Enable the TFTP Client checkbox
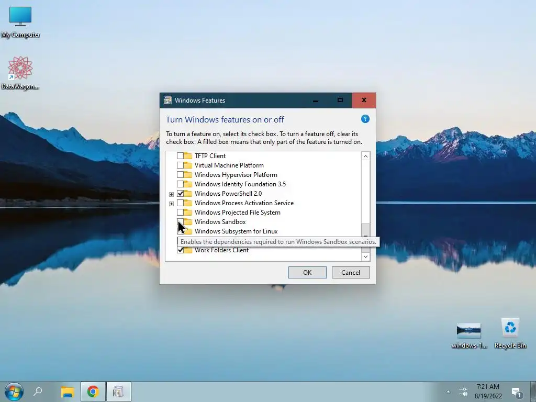Screen dimensions: 536x402 tap(180, 156)
